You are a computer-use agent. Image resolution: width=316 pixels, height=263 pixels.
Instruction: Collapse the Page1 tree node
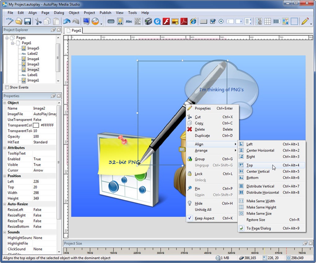[x=13, y=43]
